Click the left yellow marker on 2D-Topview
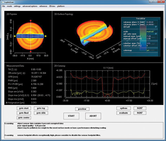This screenshot has width=166, height=141. 15,36
